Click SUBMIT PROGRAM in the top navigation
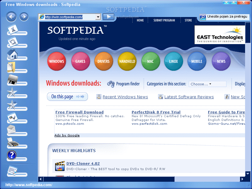This screenshot has height=189, width=252. (x=164, y=20)
